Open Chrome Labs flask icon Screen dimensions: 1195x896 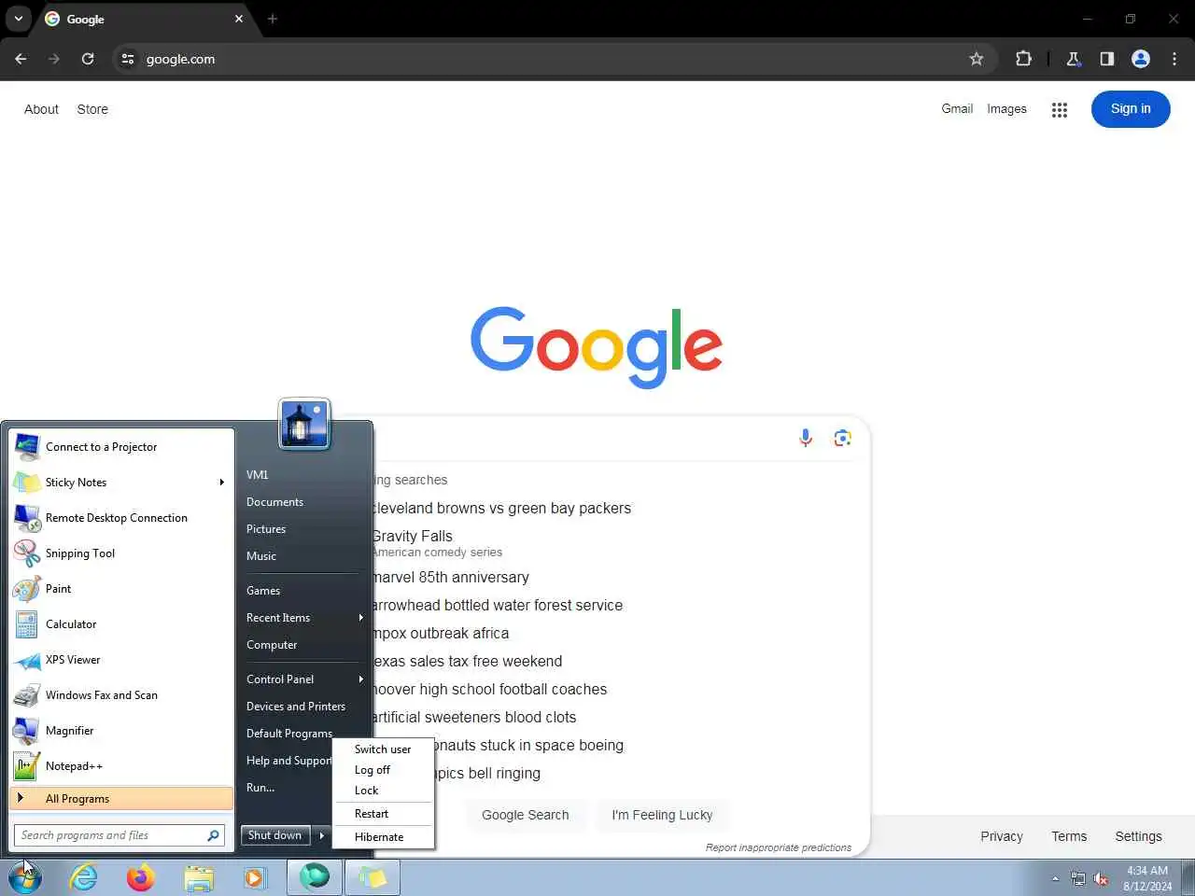(x=1074, y=59)
